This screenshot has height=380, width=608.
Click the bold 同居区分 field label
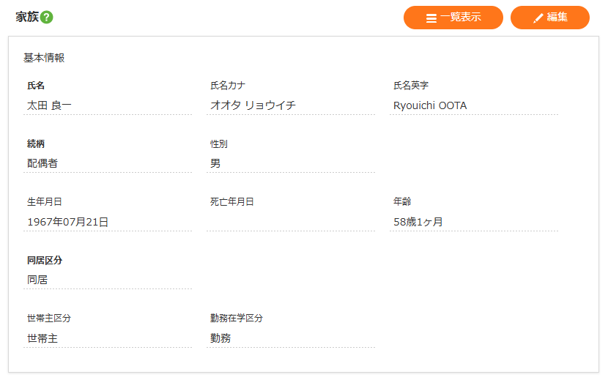coord(45,260)
